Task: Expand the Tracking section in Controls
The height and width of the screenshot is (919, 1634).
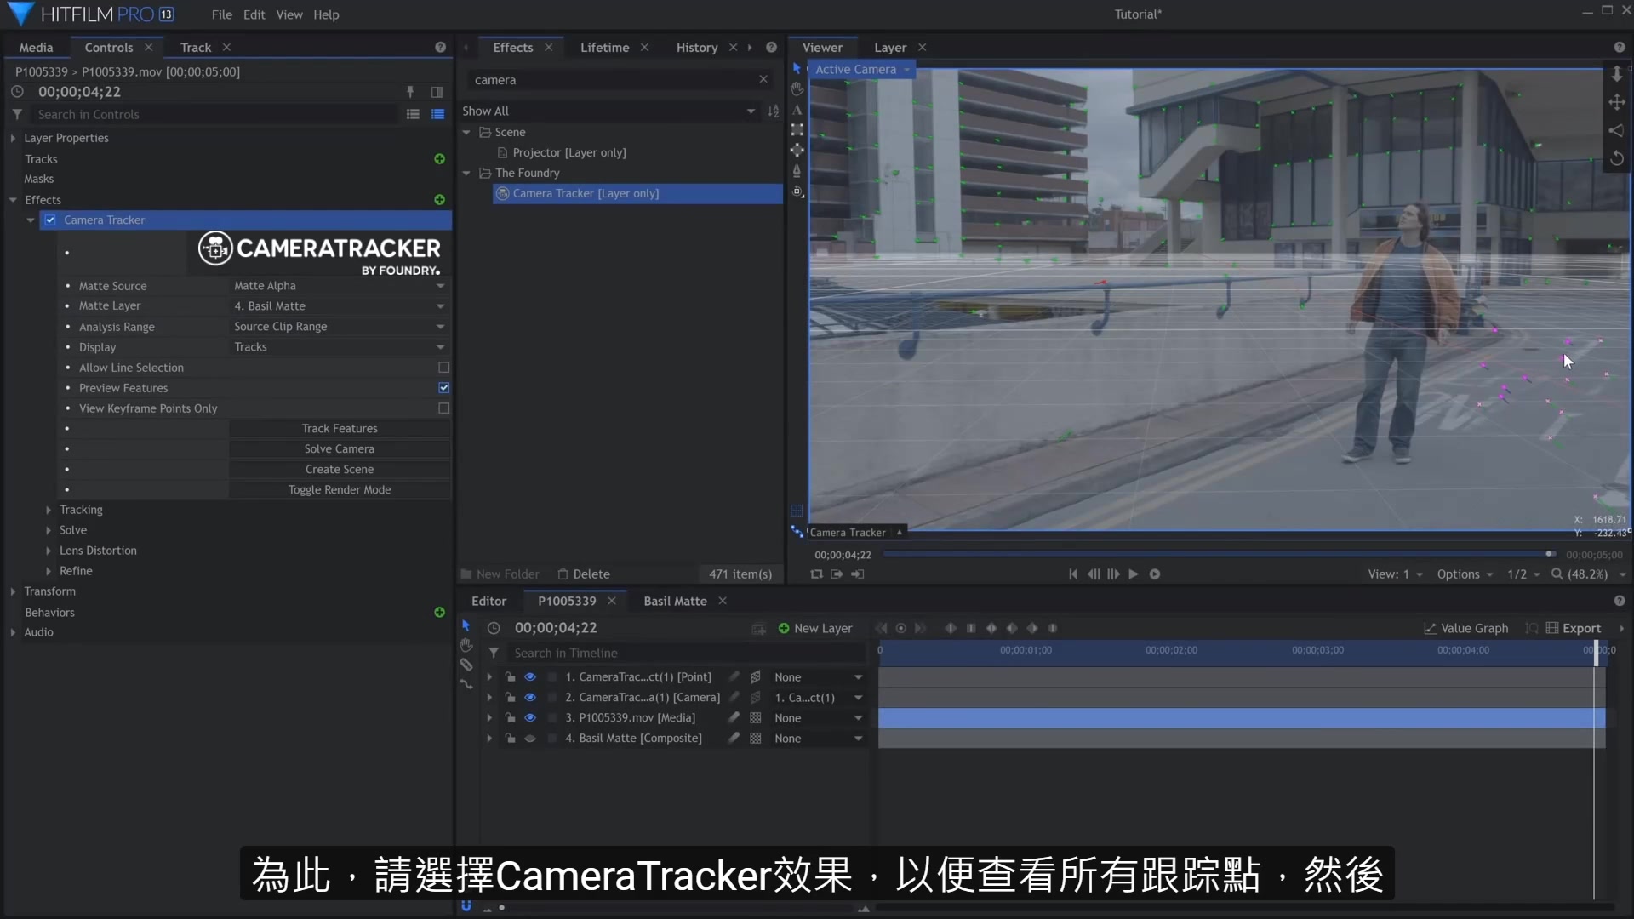Action: coord(49,509)
